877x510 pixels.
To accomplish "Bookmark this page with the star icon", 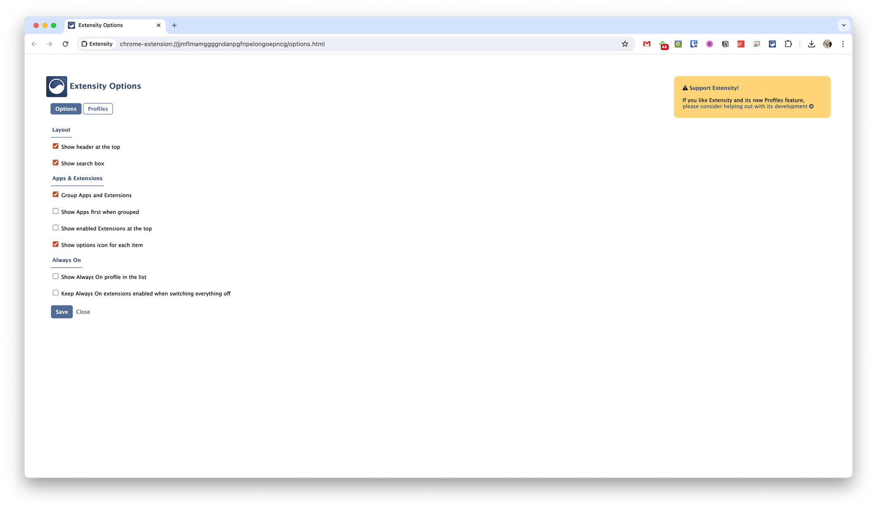I will (625, 44).
